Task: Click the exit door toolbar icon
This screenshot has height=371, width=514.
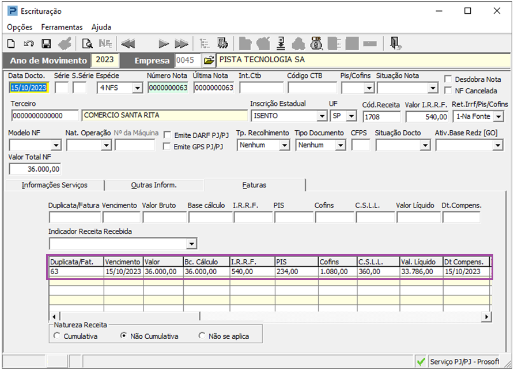Action: 395,43
